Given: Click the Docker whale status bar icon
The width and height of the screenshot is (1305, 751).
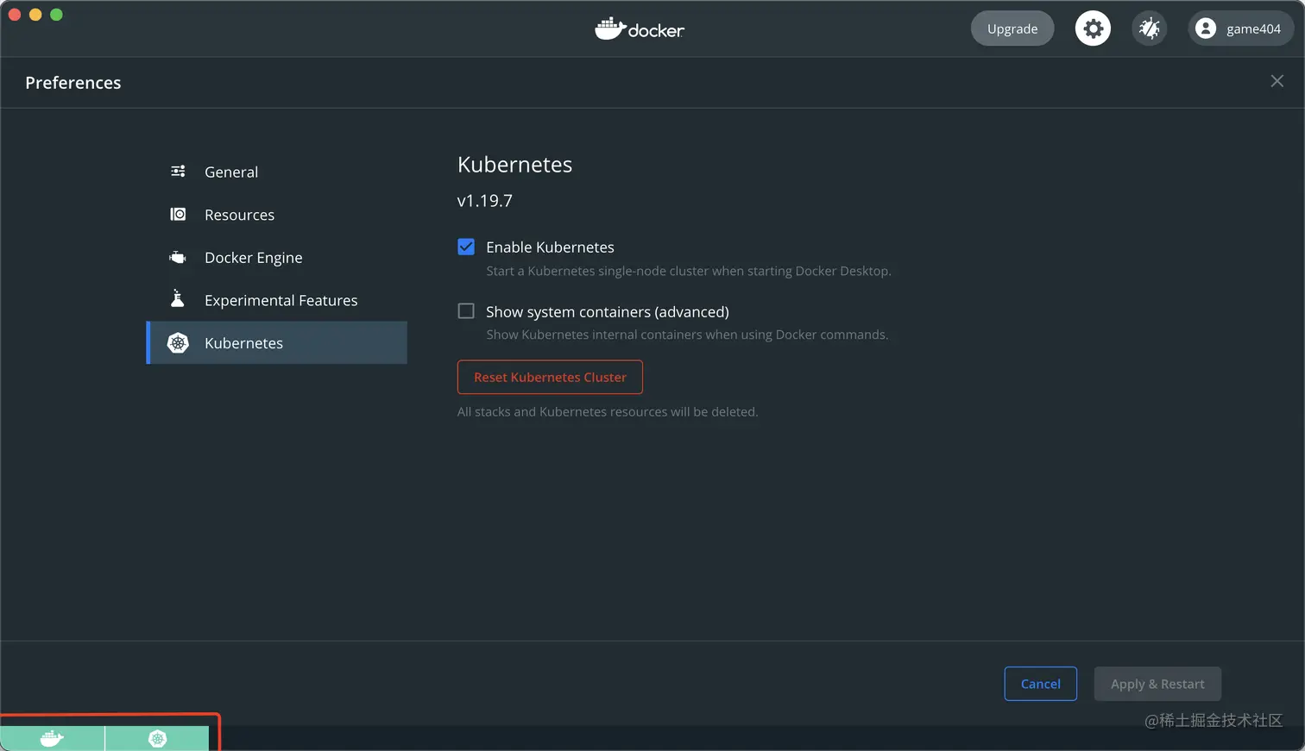Looking at the screenshot, I should tap(52, 738).
